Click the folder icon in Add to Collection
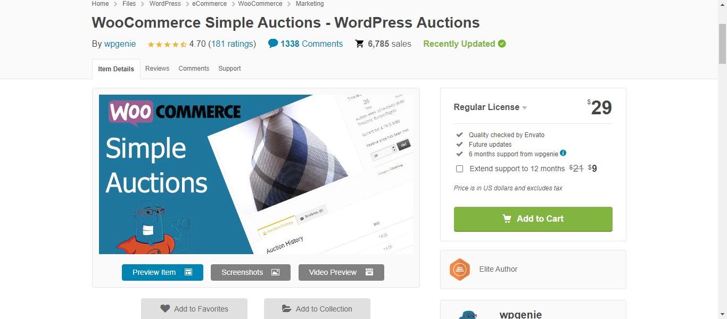The image size is (727, 319). coord(286,309)
